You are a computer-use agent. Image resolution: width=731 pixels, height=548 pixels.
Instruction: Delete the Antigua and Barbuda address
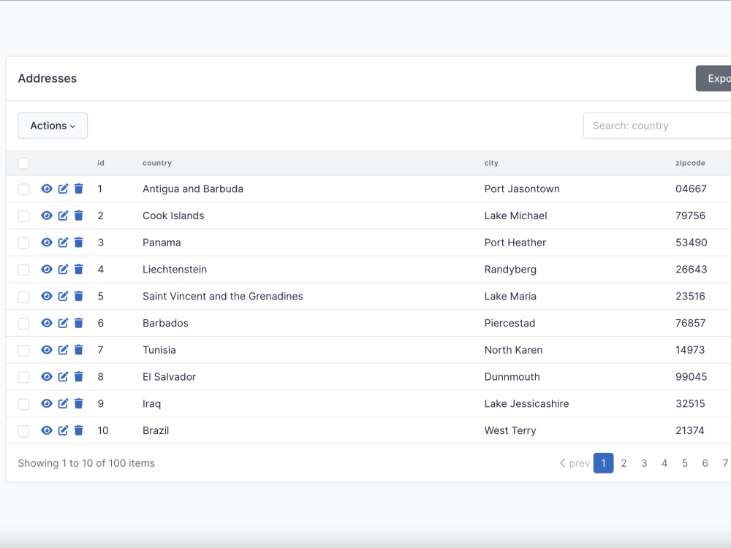(x=79, y=189)
